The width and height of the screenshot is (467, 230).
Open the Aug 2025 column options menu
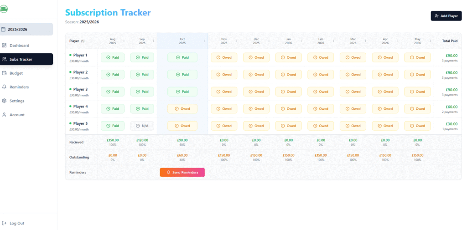[x=125, y=41]
